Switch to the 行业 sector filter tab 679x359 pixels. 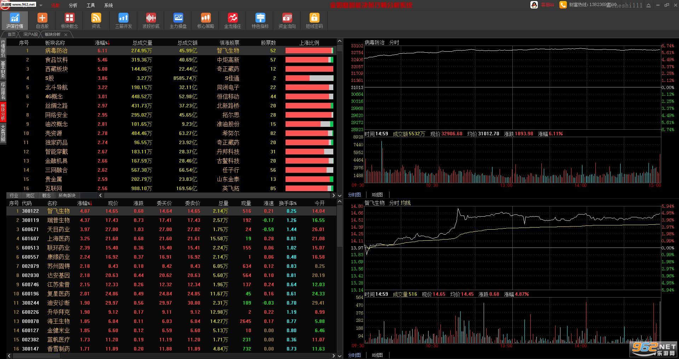click(14, 195)
